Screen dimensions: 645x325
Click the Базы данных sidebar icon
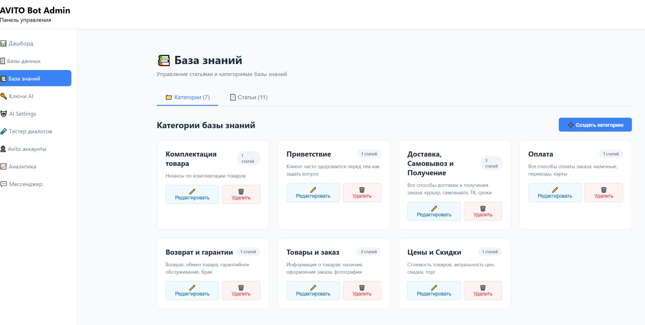tap(3, 61)
